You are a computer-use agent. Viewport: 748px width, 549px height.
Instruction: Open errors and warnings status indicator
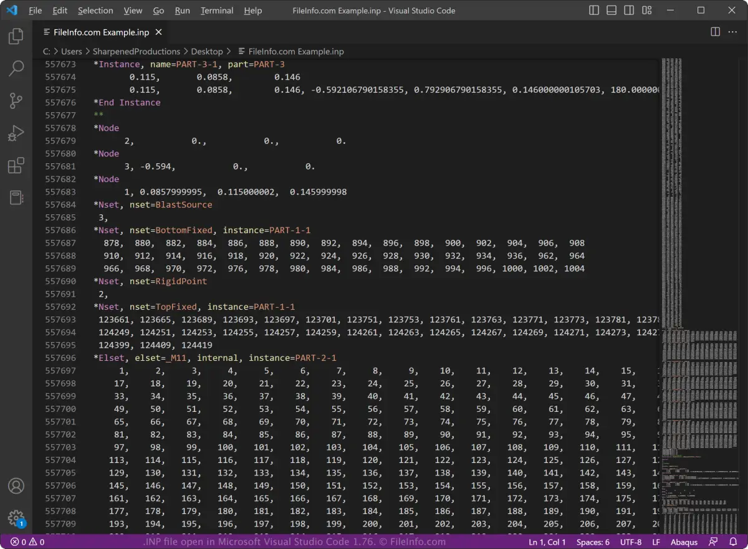(x=27, y=542)
